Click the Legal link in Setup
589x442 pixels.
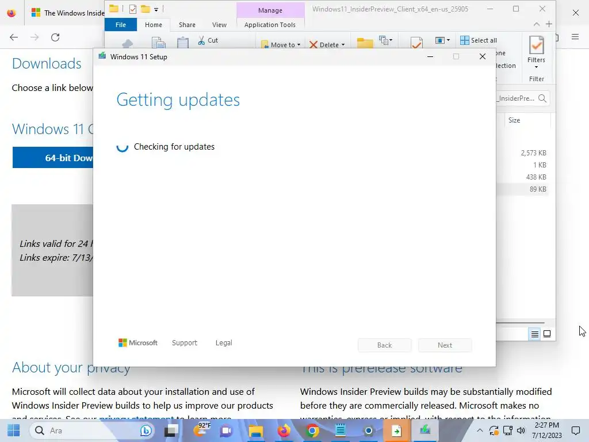pyautogui.click(x=224, y=343)
